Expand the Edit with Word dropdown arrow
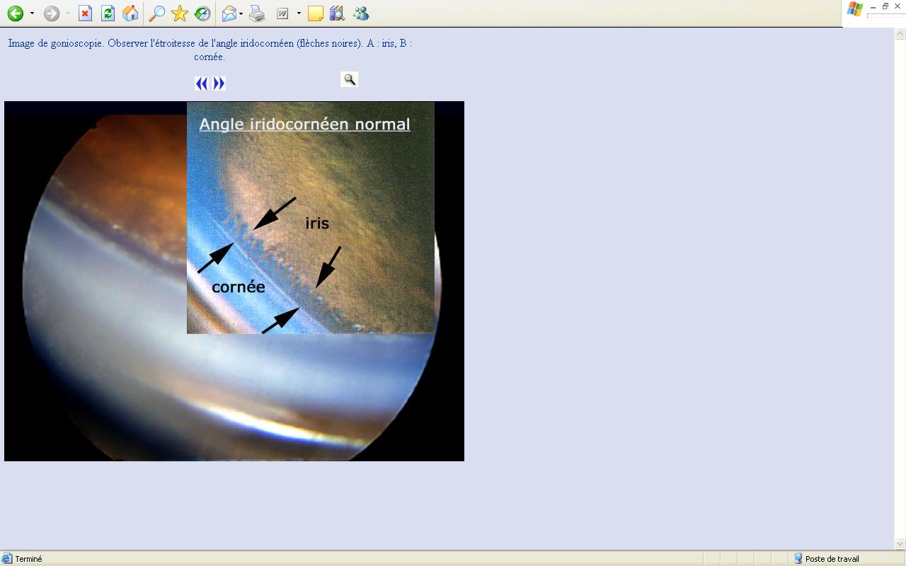906x566 pixels. coord(299,13)
